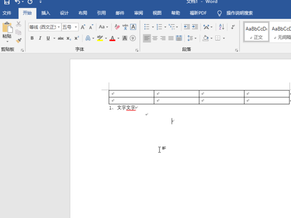
Task: Apply yellow text highlight color
Action: (100, 38)
